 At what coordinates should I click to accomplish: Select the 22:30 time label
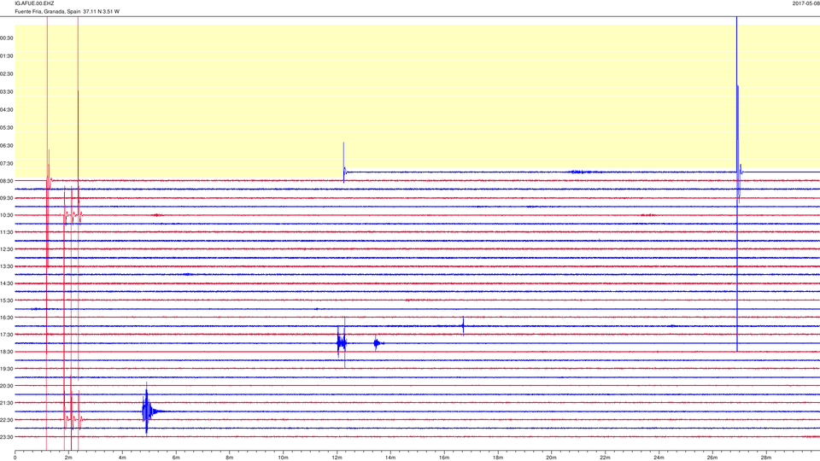point(7,420)
